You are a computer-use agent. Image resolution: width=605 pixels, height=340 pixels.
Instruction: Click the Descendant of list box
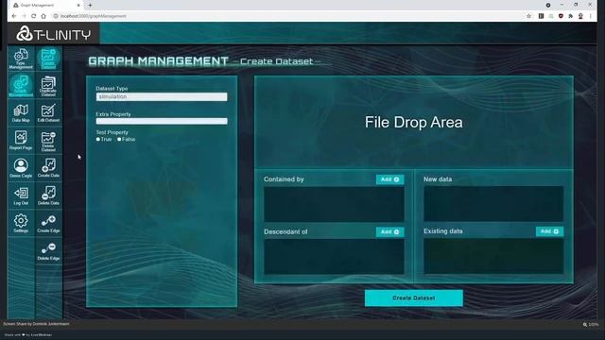coord(334,257)
